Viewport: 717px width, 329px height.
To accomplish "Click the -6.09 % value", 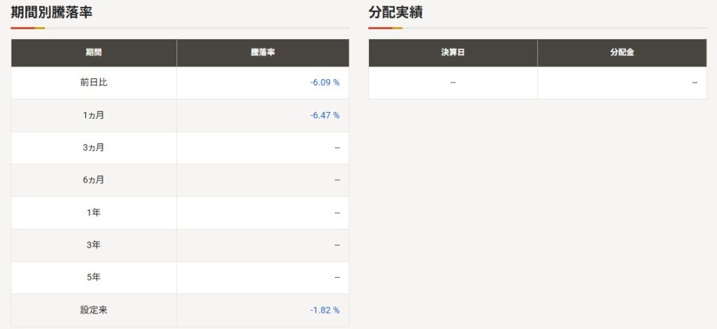I will (x=325, y=83).
